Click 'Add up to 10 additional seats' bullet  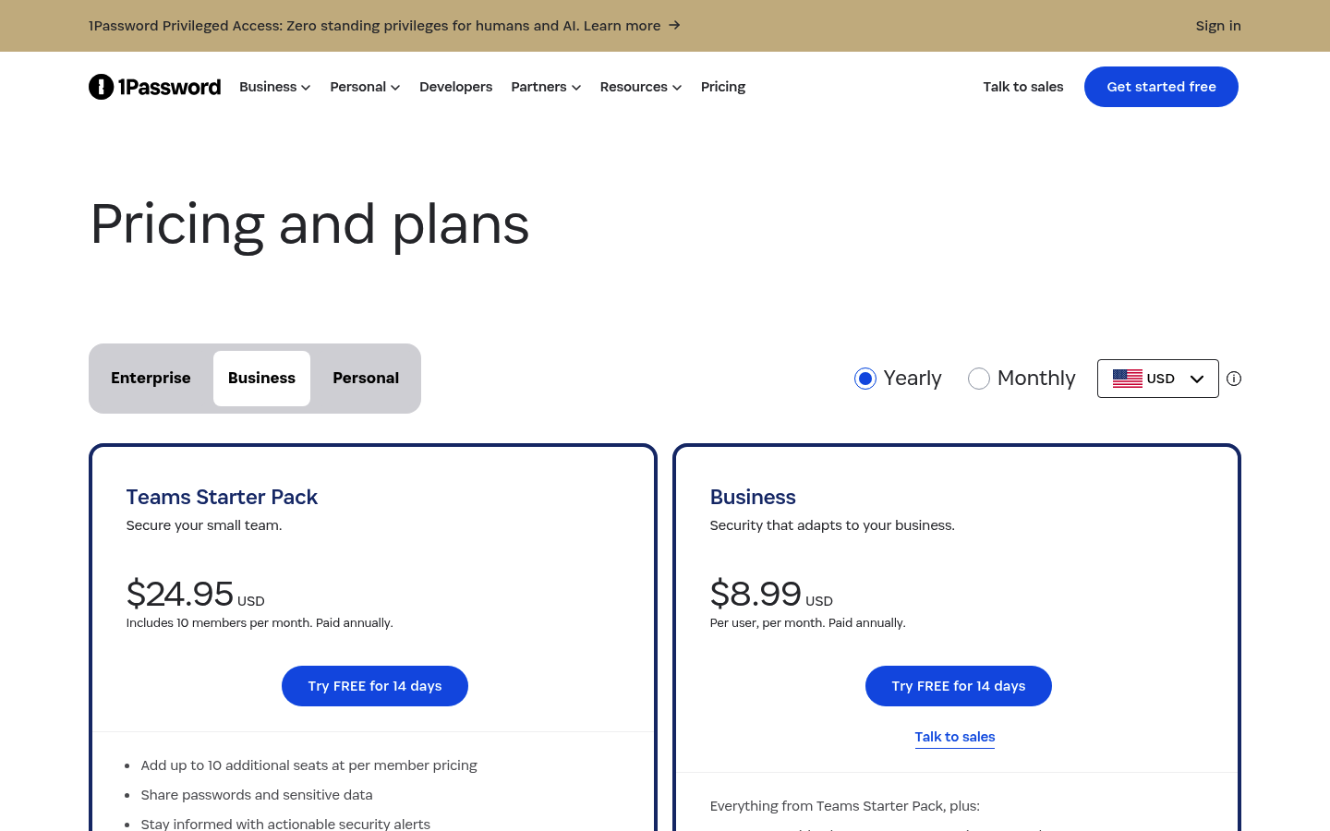pos(309,765)
